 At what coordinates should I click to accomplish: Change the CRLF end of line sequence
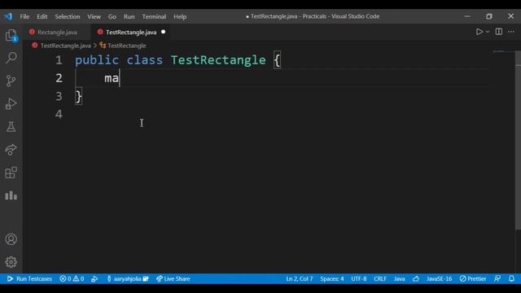click(x=380, y=278)
